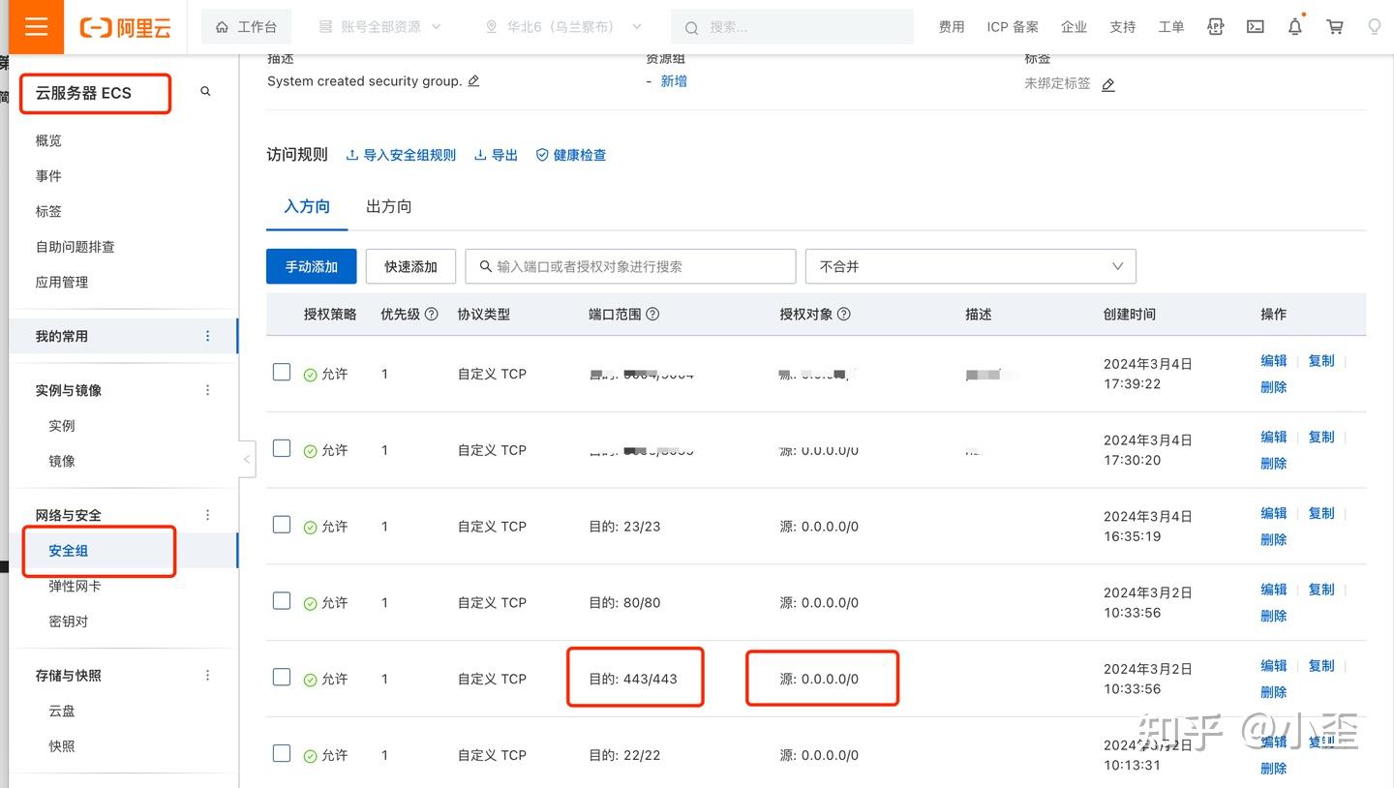Click 新增 resource group link
This screenshot has width=1394, height=788.
(674, 81)
